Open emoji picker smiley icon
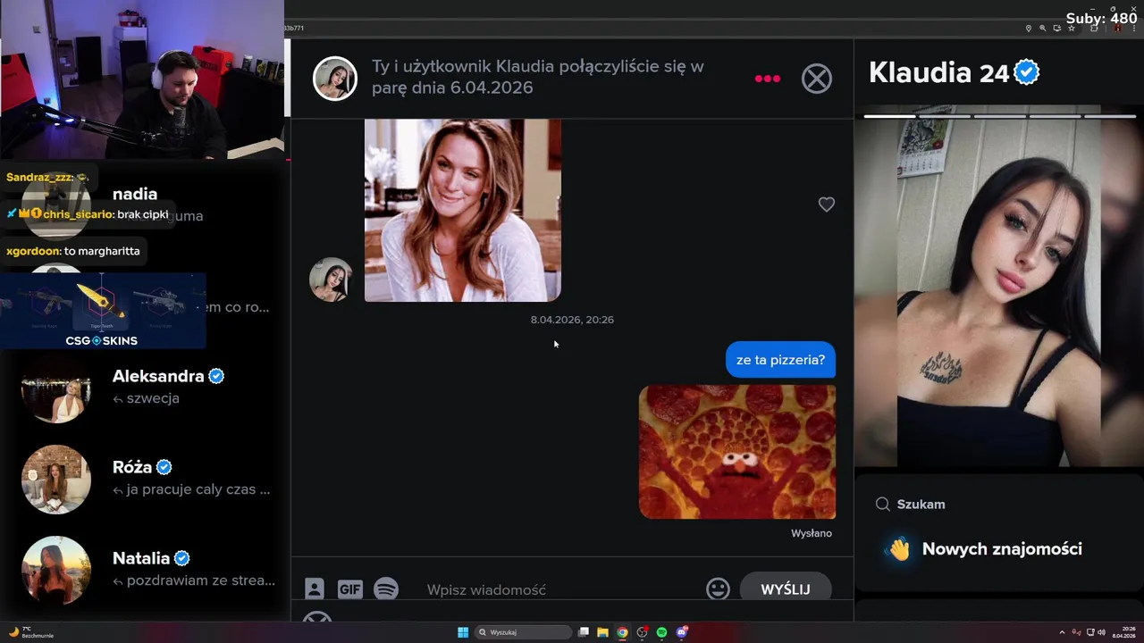Screen dimensions: 1144x643 click(718, 589)
